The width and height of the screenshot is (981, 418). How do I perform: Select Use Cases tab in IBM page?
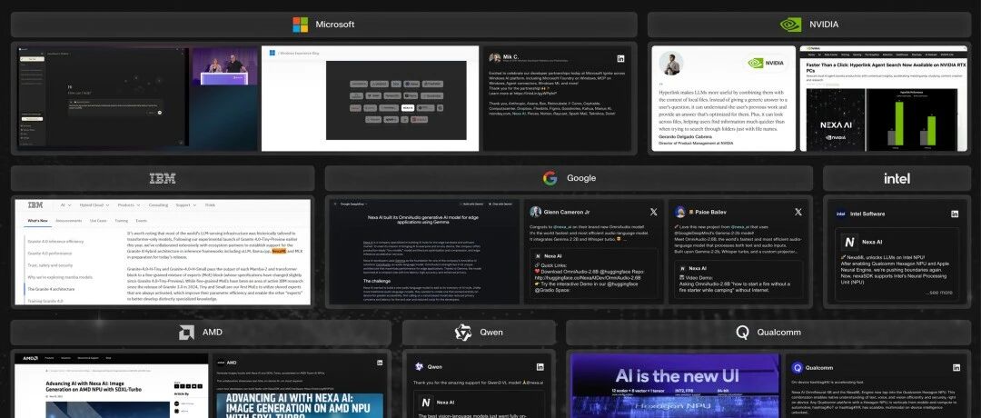pos(98,221)
